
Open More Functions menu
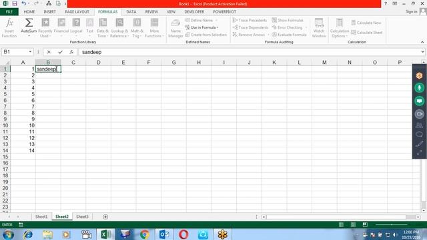tap(154, 28)
